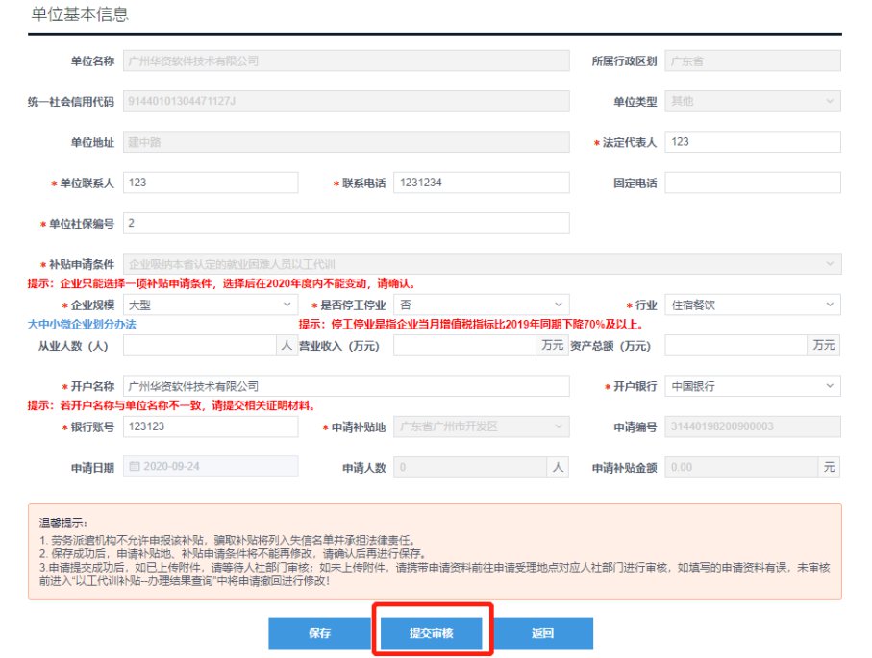Open the 大中小微企业划分办法 link
The height and width of the screenshot is (658, 872).
(82, 325)
